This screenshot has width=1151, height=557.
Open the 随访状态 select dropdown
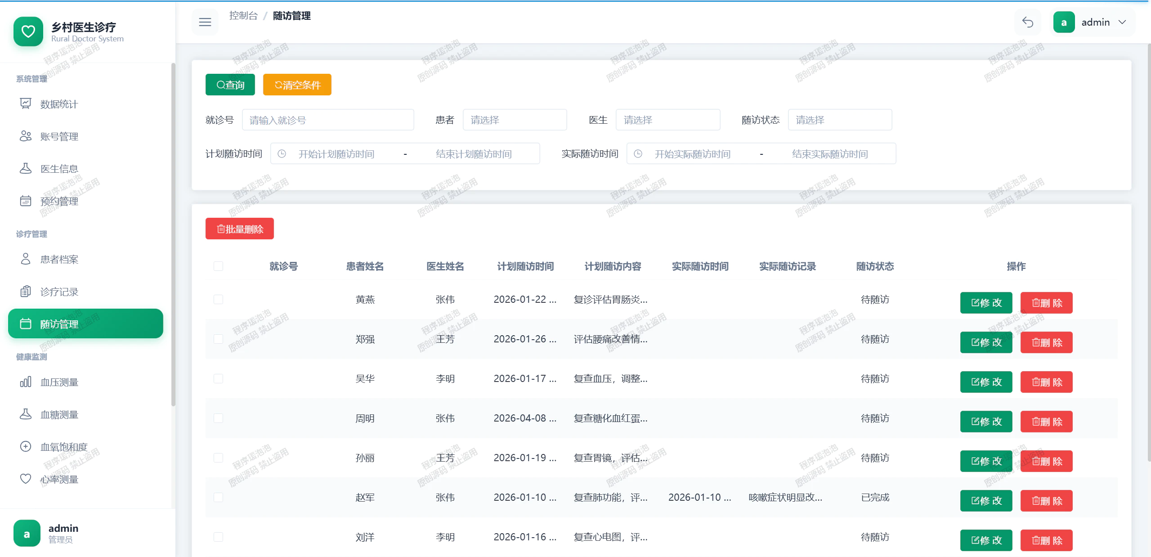point(840,120)
